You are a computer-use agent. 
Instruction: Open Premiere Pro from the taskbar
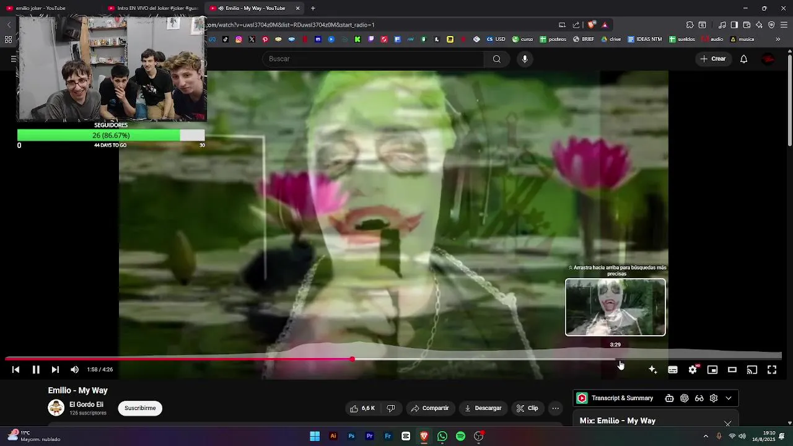click(369, 436)
